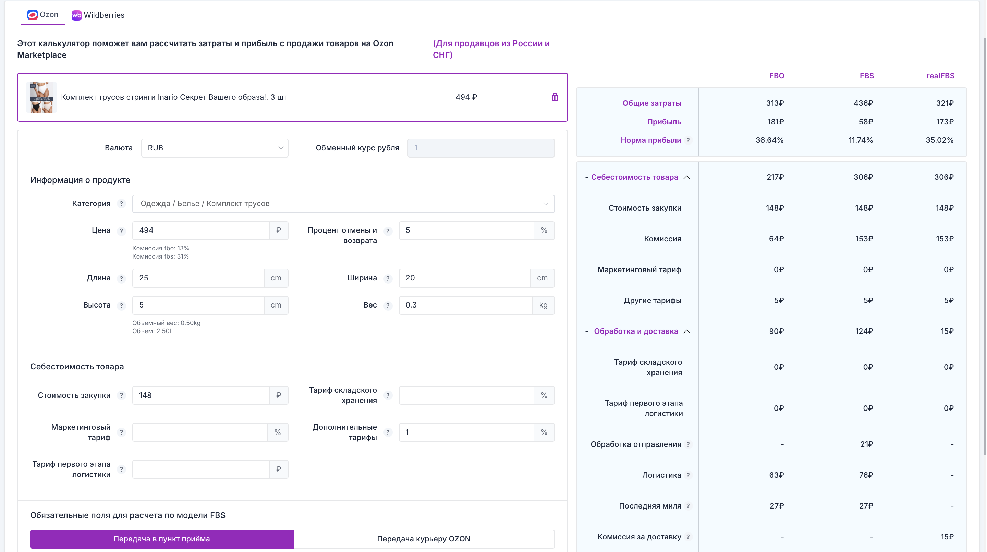The height and width of the screenshot is (552, 987).
Task: Click the Ширина input field
Action: tap(465, 278)
